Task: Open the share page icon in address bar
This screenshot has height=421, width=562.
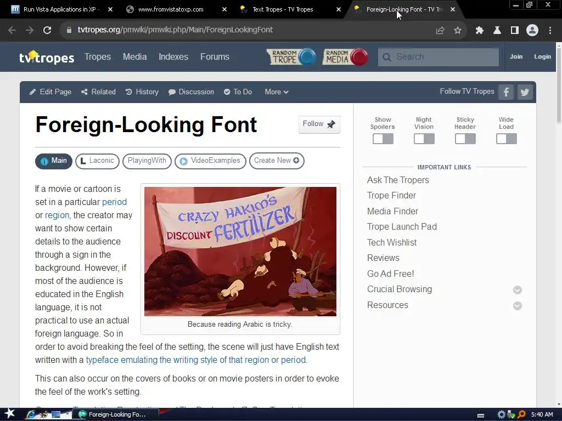Action: 440,30
